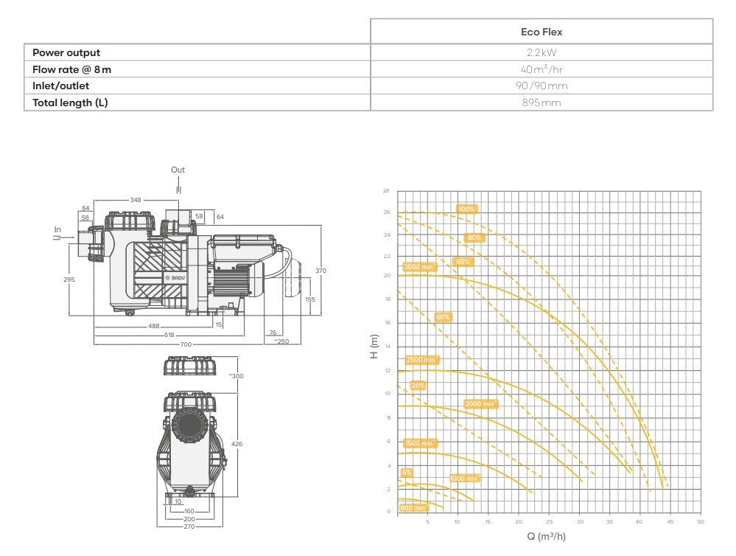Screen dimensions: 736x556
Task: Click the "H (m)" vertical axis title
Action: [x=374, y=347]
